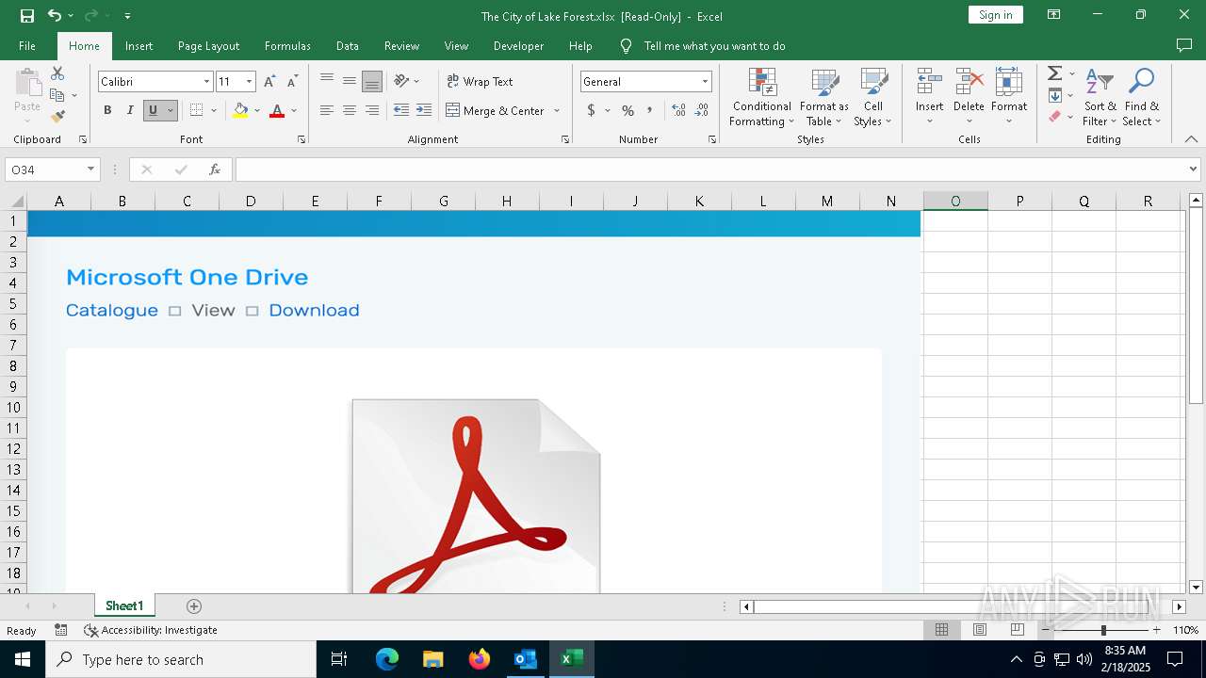Image resolution: width=1206 pixels, height=678 pixels.
Task: Switch to the Formulas tab
Action: 287,45
